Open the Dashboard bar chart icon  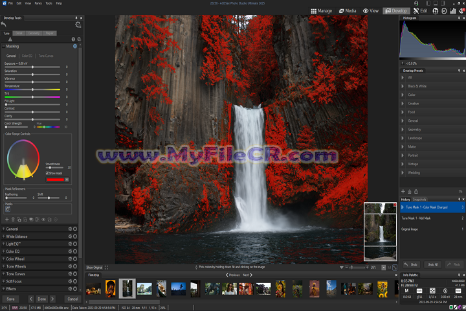(452, 11)
